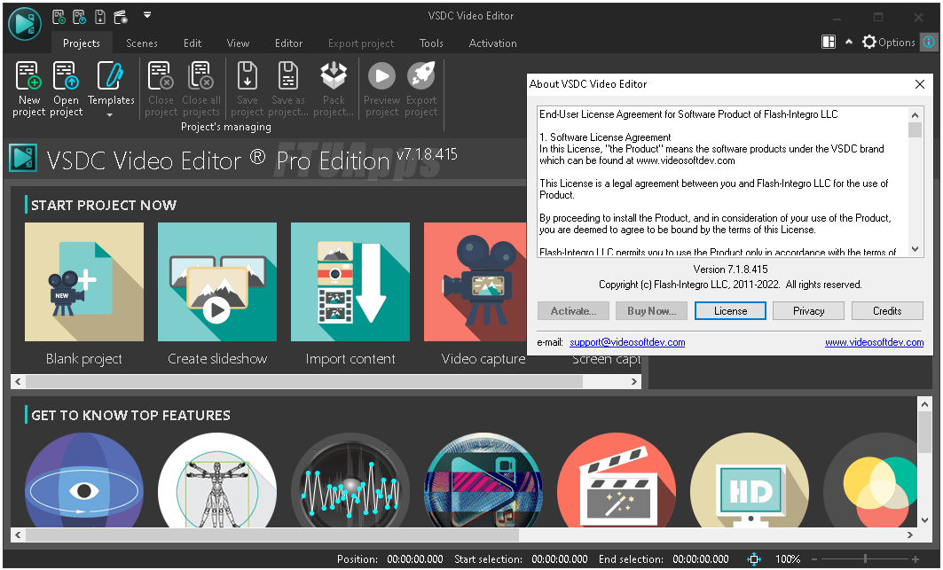Open the Vitruvian man feature icon

(x=217, y=481)
